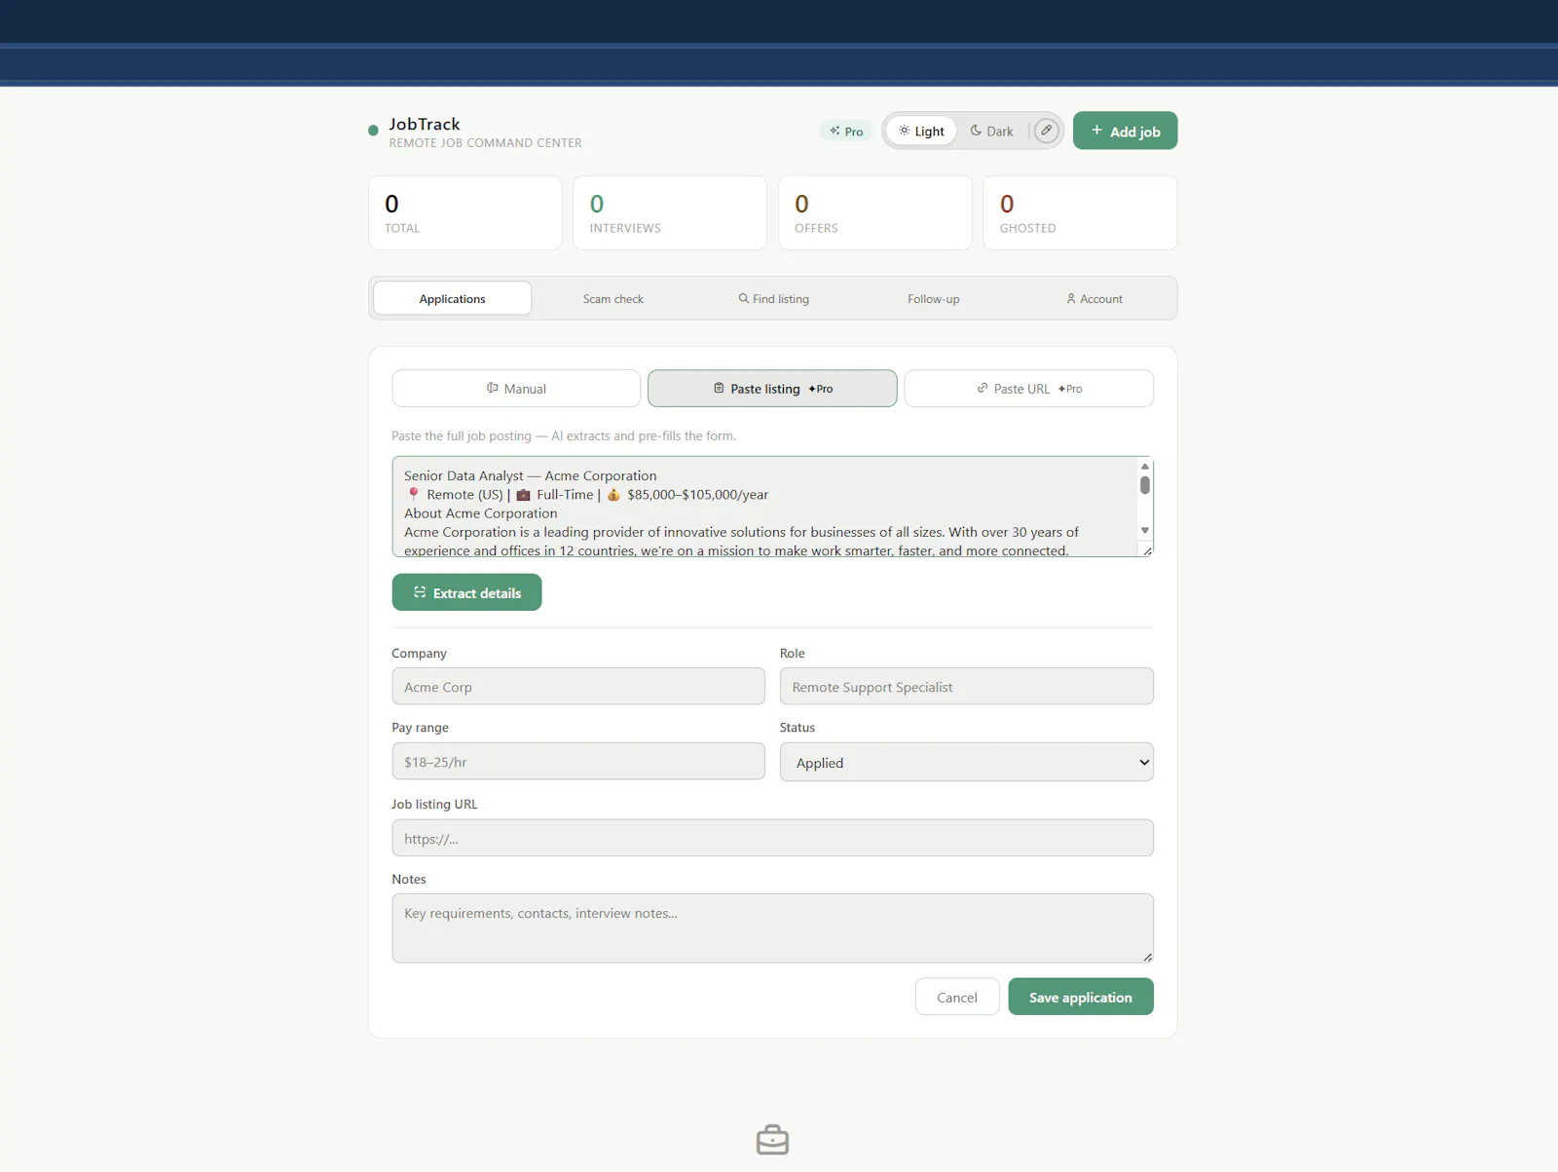
Task: Click the textarea scroll up arrow
Action: [1145, 467]
